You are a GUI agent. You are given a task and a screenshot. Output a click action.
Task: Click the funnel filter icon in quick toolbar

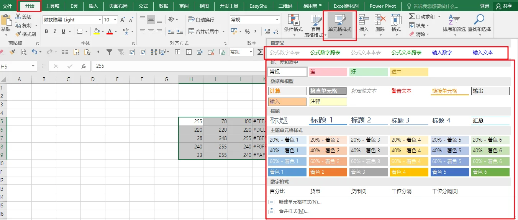[109, 52]
